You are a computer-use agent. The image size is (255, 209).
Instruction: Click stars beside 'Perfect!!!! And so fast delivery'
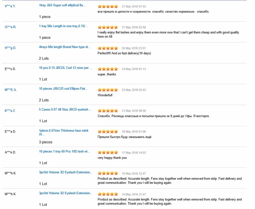coord(108,48)
